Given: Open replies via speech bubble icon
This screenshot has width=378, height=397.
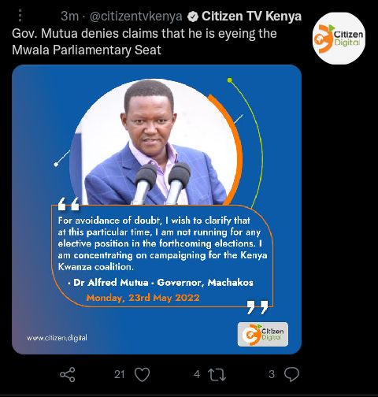Looking at the screenshot, I should coord(291,374).
